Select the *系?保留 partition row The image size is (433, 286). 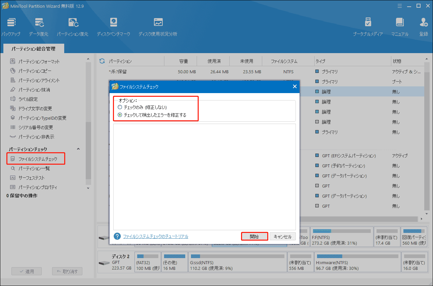[266, 72]
